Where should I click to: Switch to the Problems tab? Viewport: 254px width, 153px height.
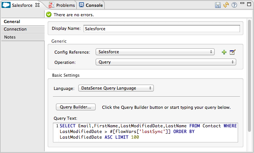click(x=62, y=5)
